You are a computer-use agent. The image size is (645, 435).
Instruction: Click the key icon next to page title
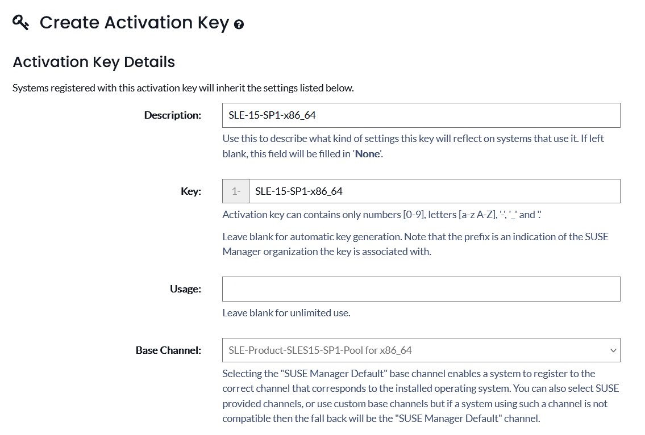20,22
